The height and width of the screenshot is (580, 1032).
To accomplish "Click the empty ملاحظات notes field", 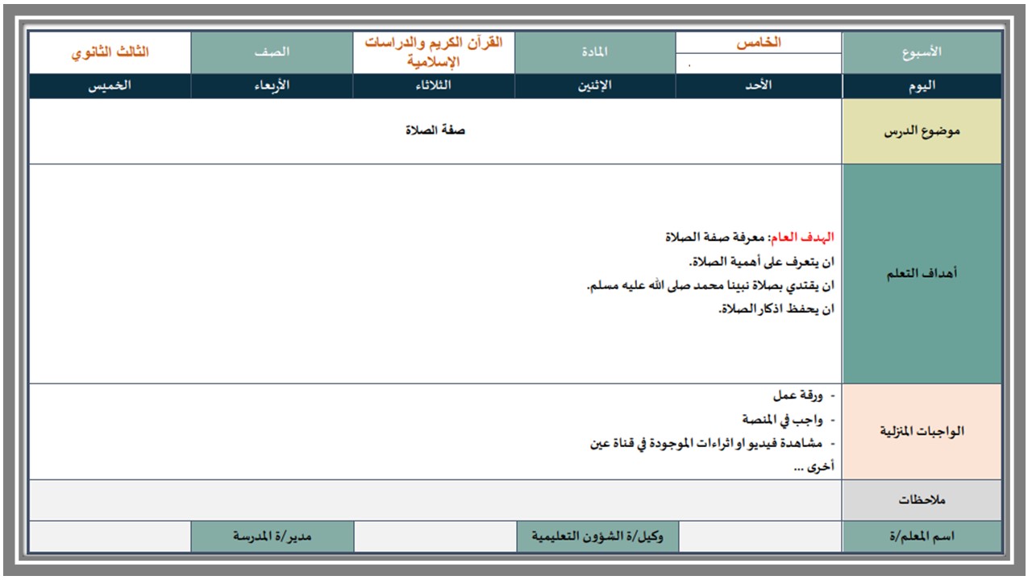I will [435, 500].
